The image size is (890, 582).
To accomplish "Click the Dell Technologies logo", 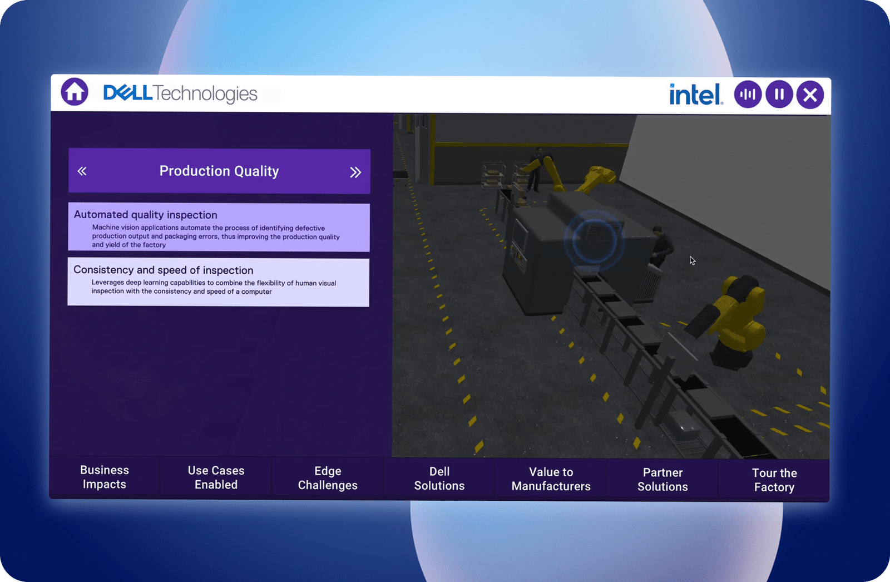I will tap(180, 93).
